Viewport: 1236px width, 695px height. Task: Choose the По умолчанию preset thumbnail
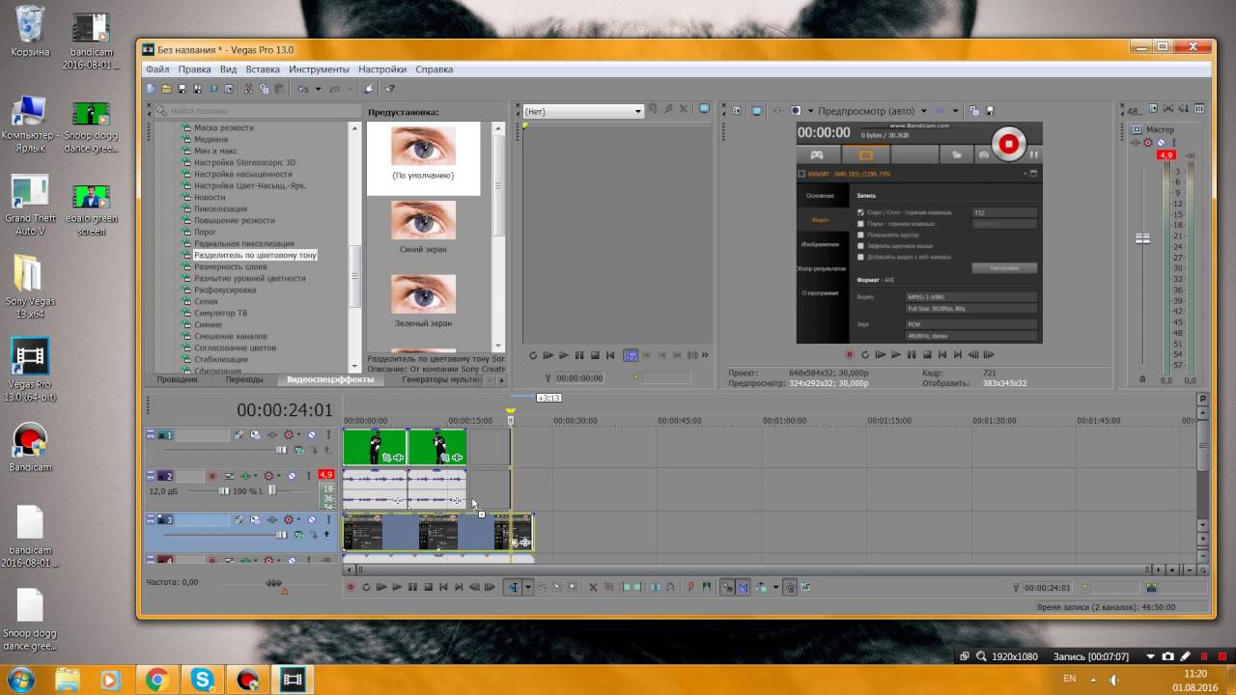(423, 147)
